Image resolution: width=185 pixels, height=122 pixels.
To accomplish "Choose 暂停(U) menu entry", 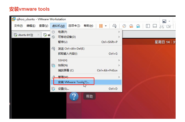I will (x=86, y=42).
